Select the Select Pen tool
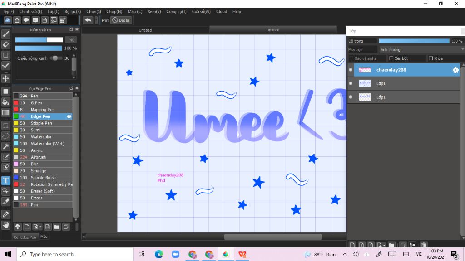 click(5, 157)
